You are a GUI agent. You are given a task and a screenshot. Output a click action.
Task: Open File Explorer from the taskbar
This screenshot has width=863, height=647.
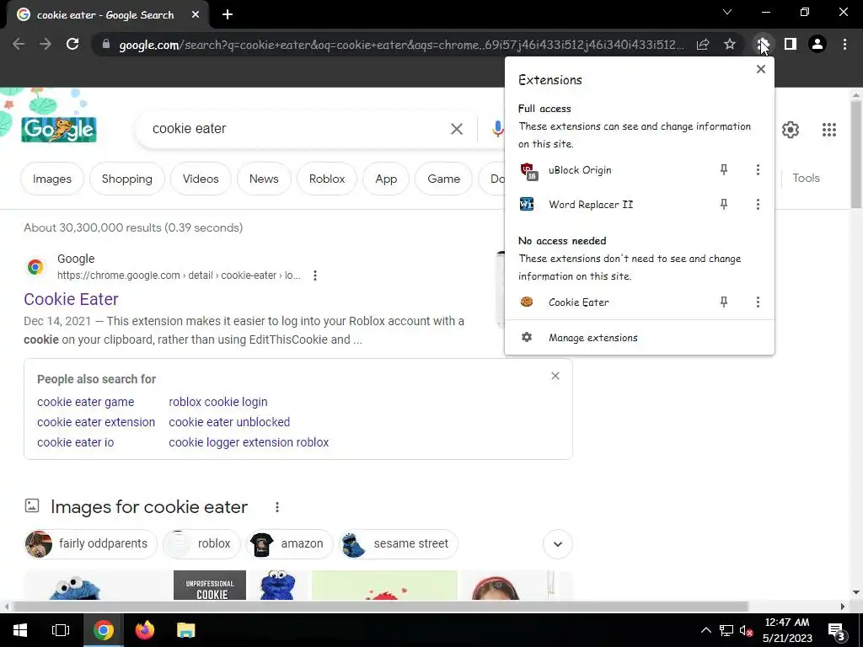coord(186,630)
